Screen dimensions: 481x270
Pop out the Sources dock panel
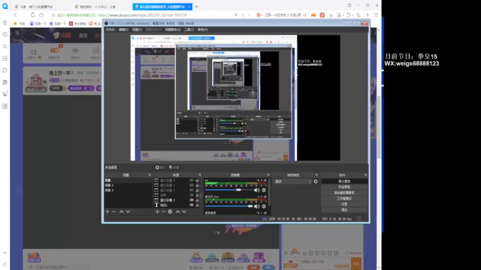point(200,175)
